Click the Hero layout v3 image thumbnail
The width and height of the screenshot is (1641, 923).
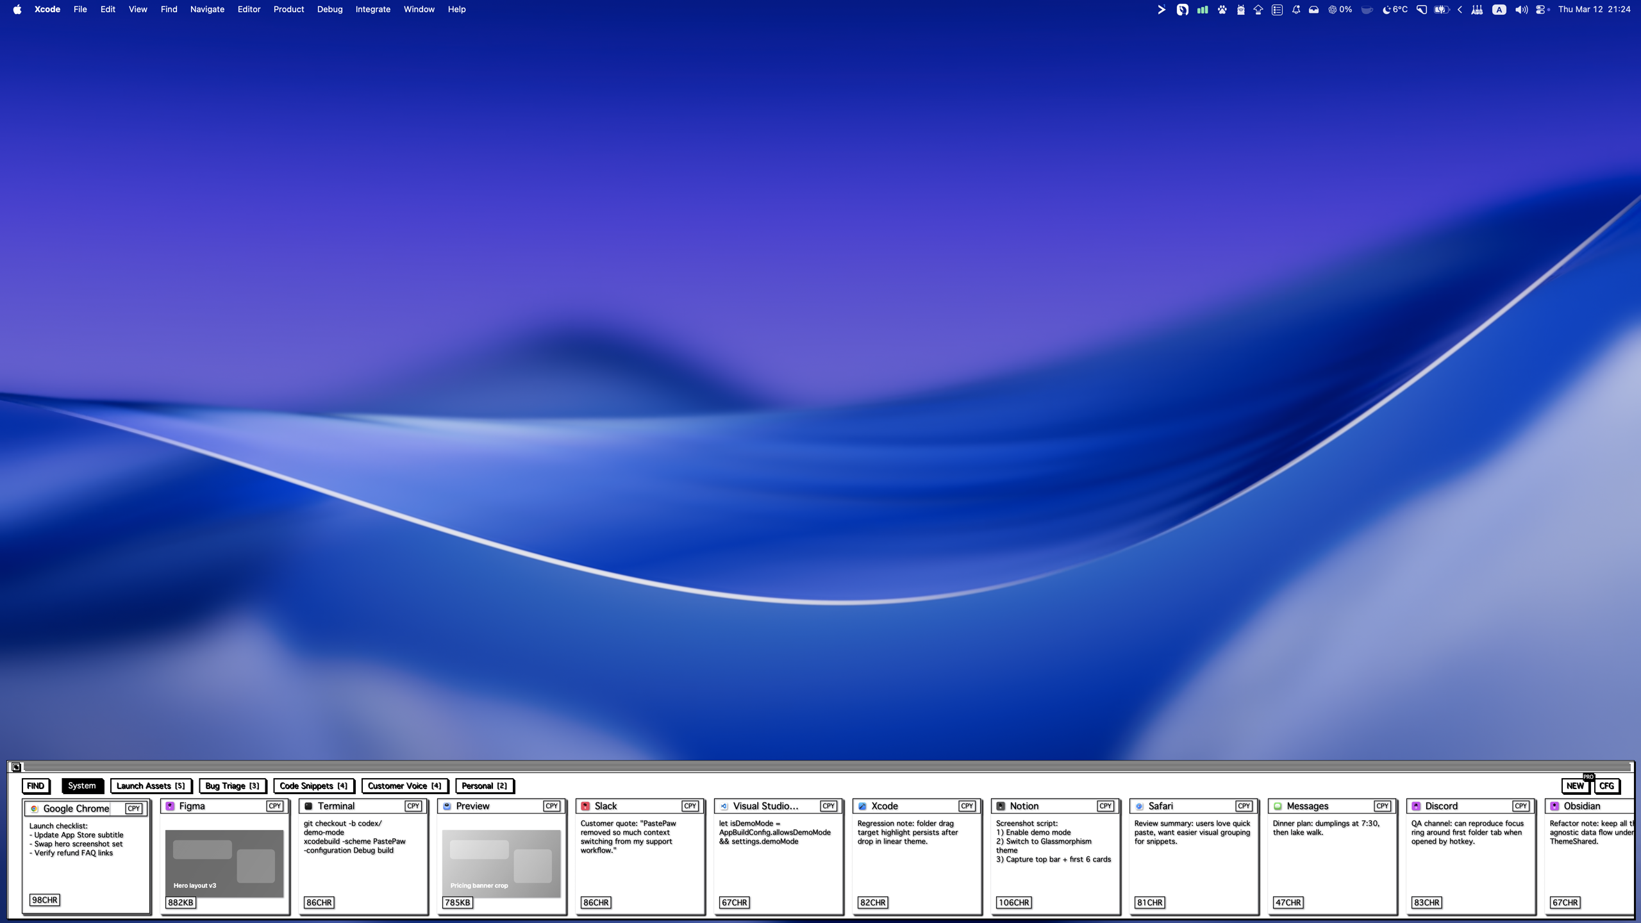point(224,862)
